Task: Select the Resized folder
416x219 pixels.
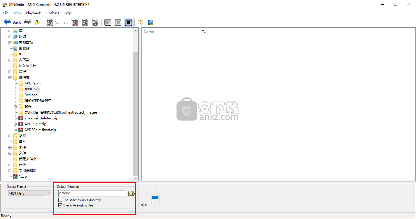Action: 31,95
